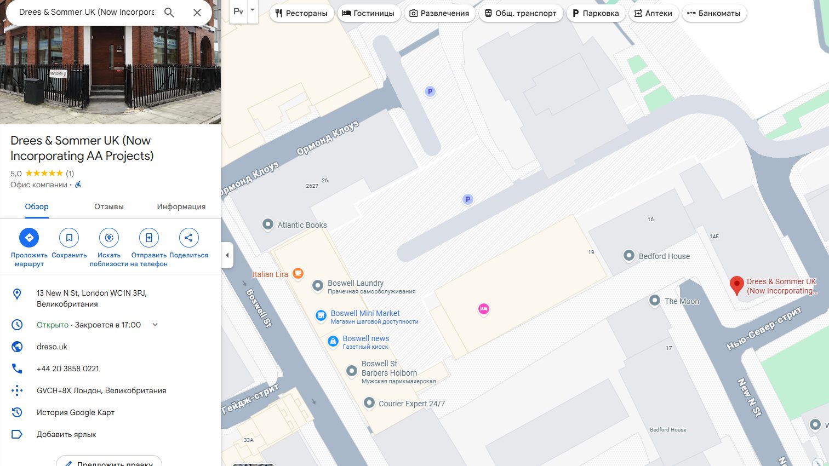Expand the opening hours chevron
829x466 pixels.
pyautogui.click(x=155, y=325)
